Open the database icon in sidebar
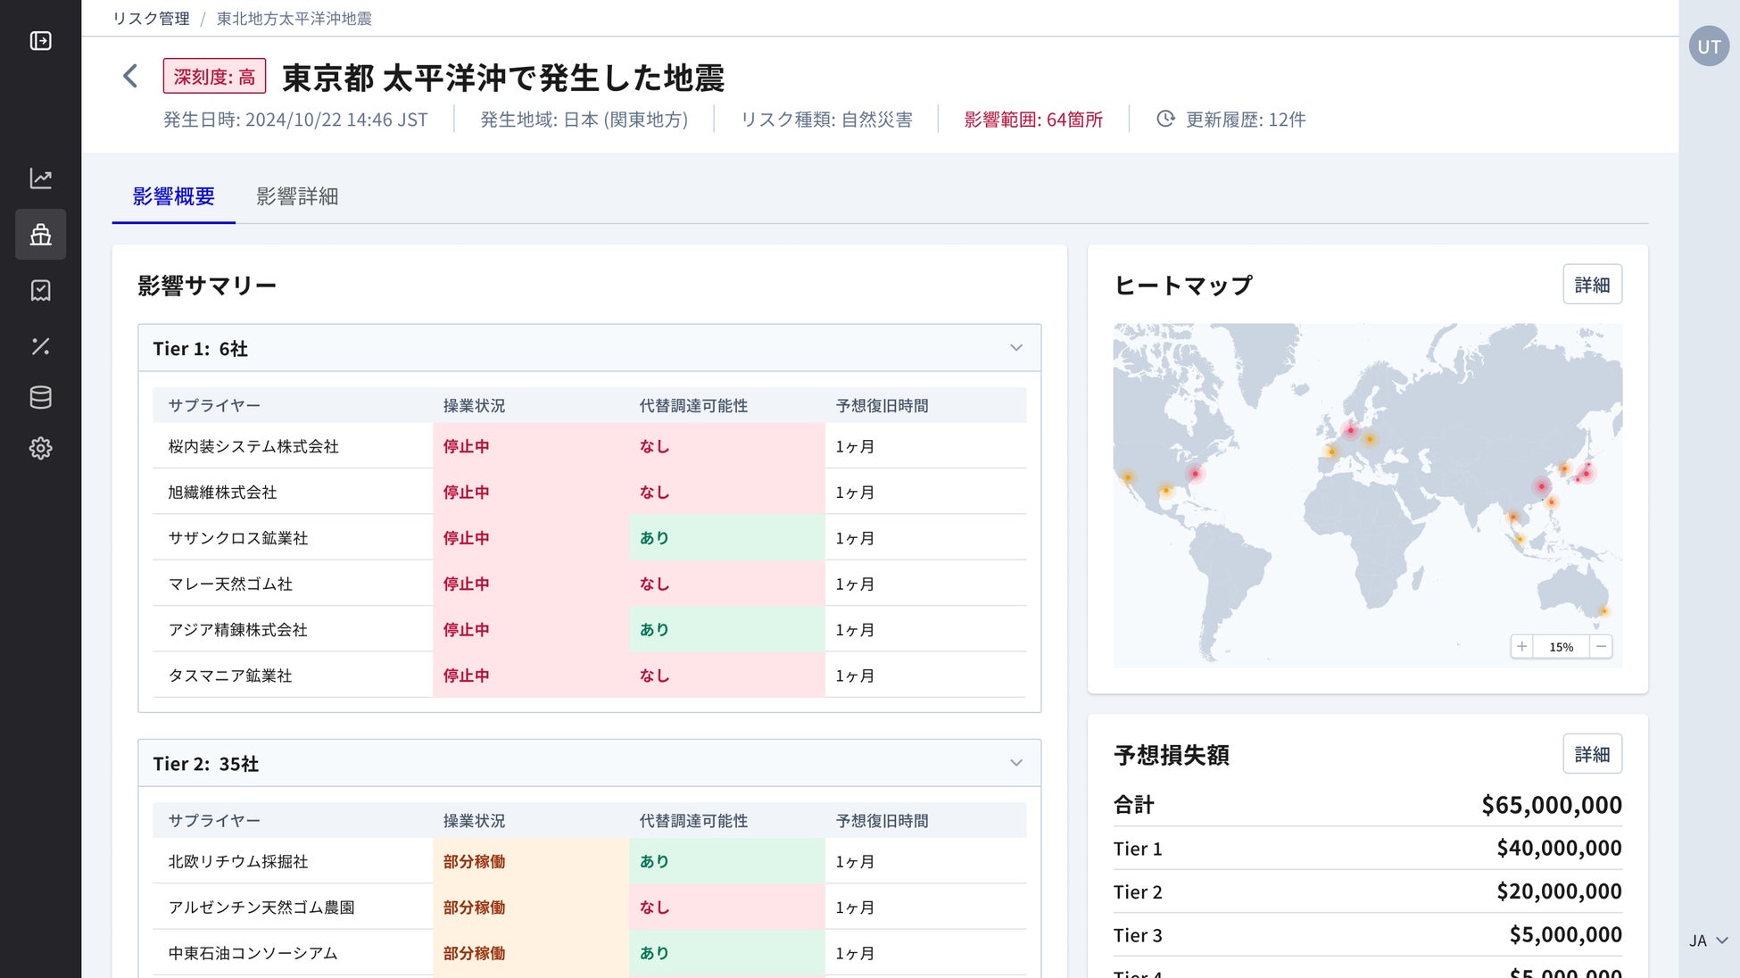1740x978 pixels. (x=40, y=397)
